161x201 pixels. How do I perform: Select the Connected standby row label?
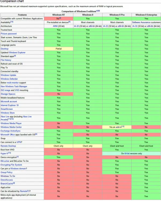click(9, 71)
